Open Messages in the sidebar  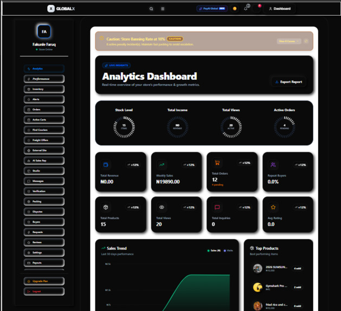44,181
